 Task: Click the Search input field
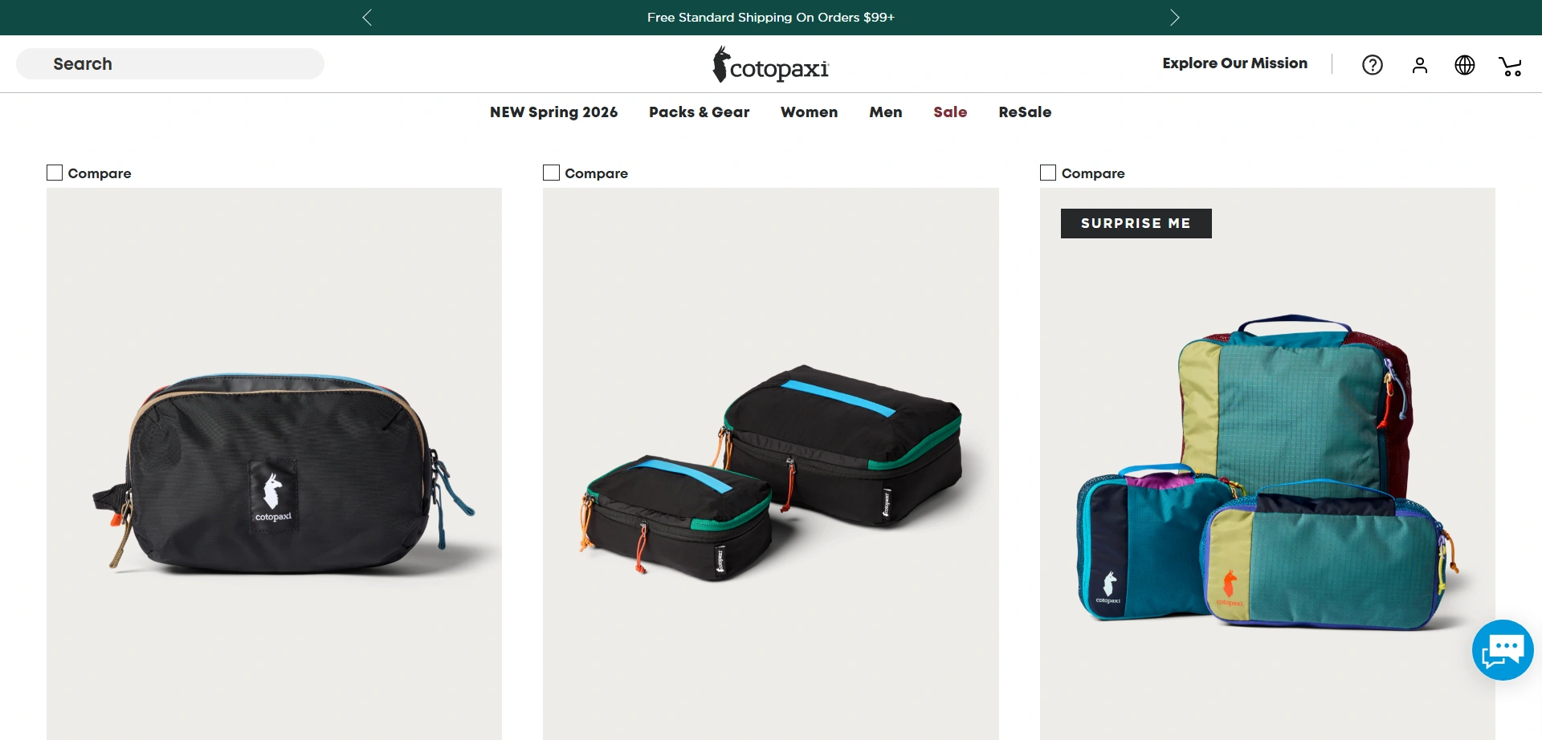(x=170, y=64)
